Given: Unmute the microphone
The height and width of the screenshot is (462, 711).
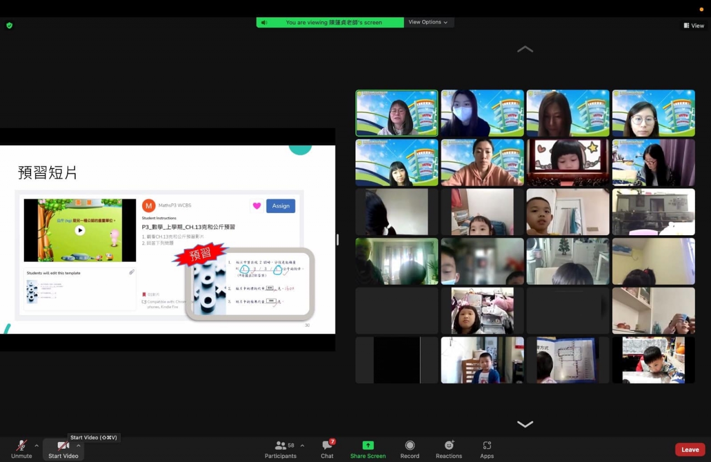Looking at the screenshot, I should (22, 449).
